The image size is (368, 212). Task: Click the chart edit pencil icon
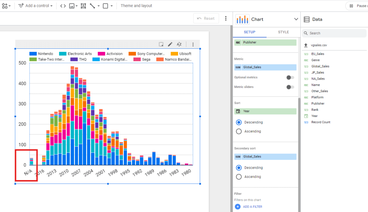tap(170, 44)
